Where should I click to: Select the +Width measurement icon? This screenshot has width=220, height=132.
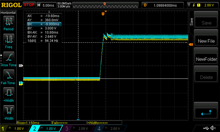pos(9,93)
